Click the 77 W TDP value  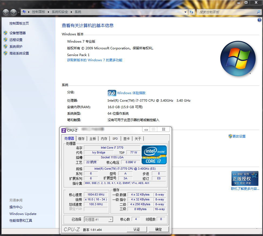pyautogui.click(x=134, y=152)
